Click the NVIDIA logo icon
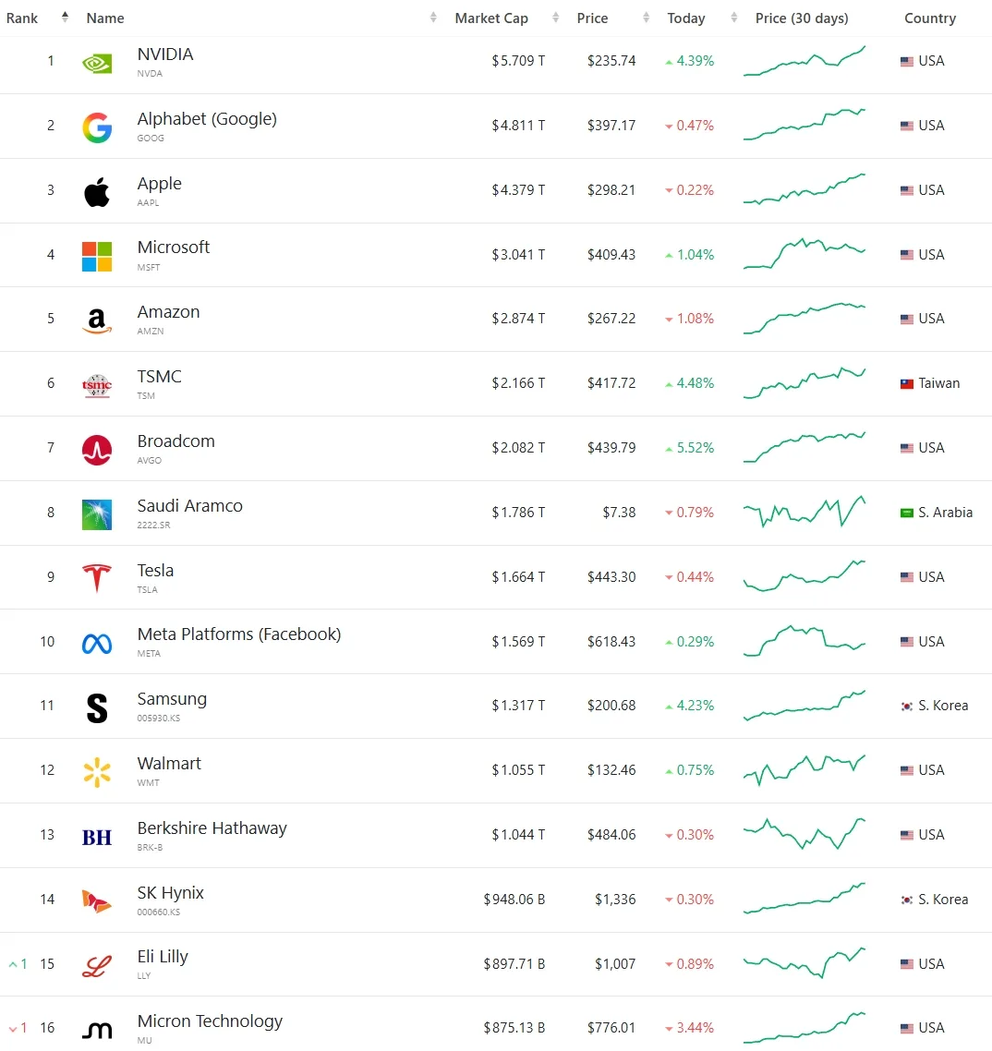The height and width of the screenshot is (1051, 992). point(97,64)
